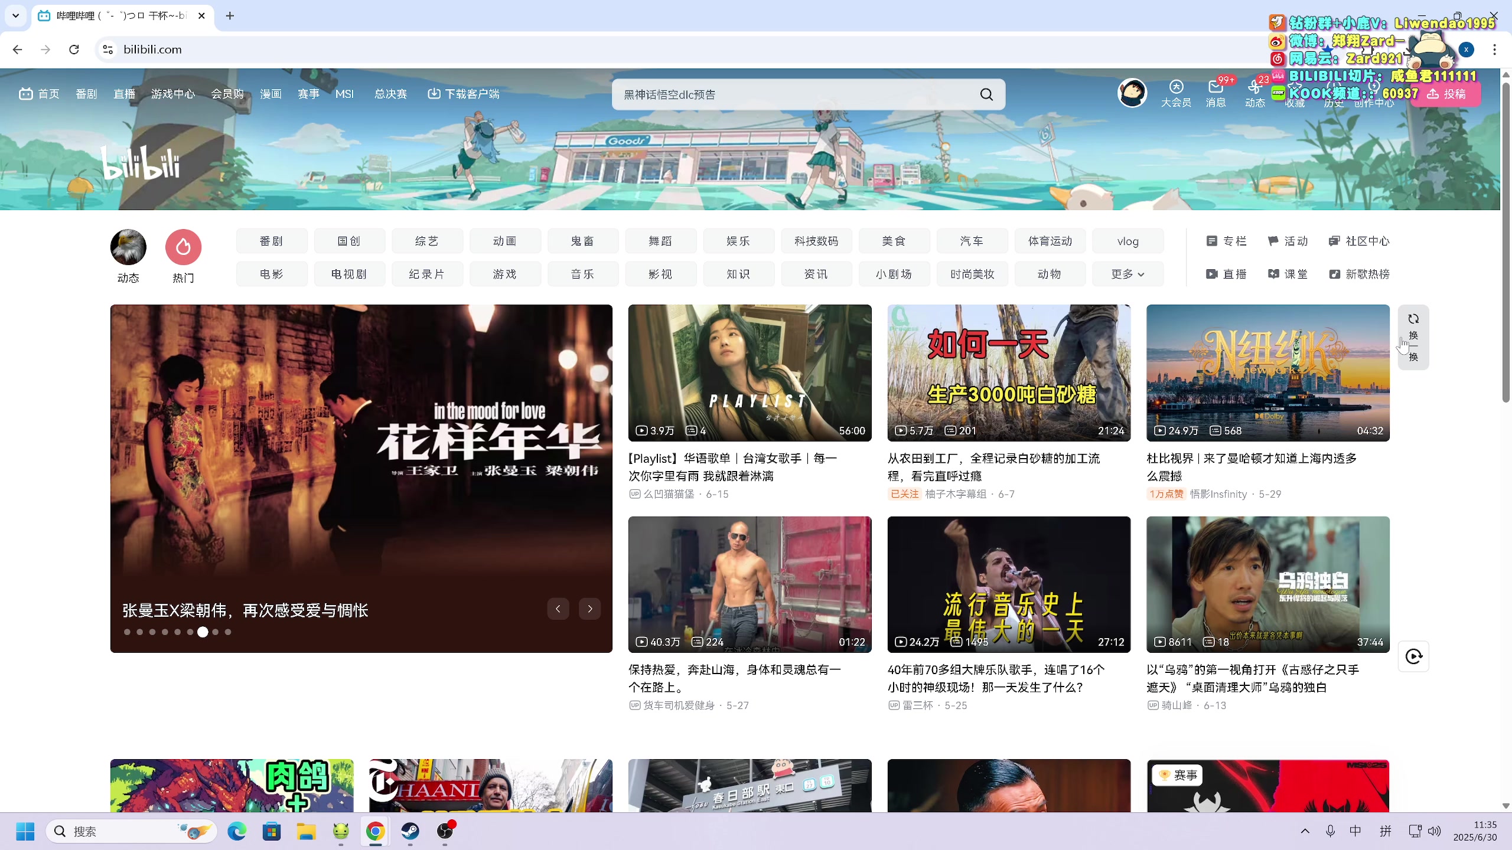The height and width of the screenshot is (850, 1512).
Task: Open a new browser tab
Action: (230, 16)
